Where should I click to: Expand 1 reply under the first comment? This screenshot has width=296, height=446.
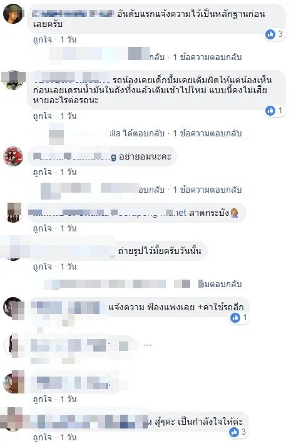207,57
